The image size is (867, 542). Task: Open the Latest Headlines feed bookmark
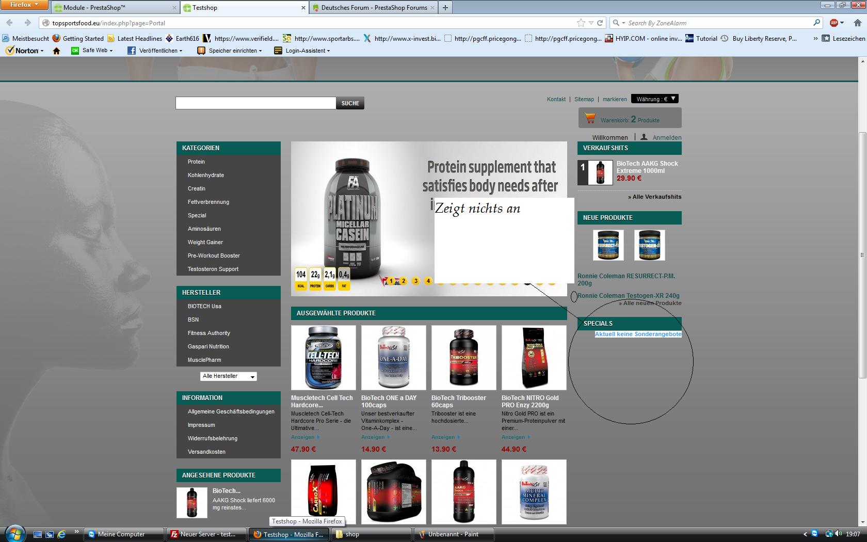(135, 38)
